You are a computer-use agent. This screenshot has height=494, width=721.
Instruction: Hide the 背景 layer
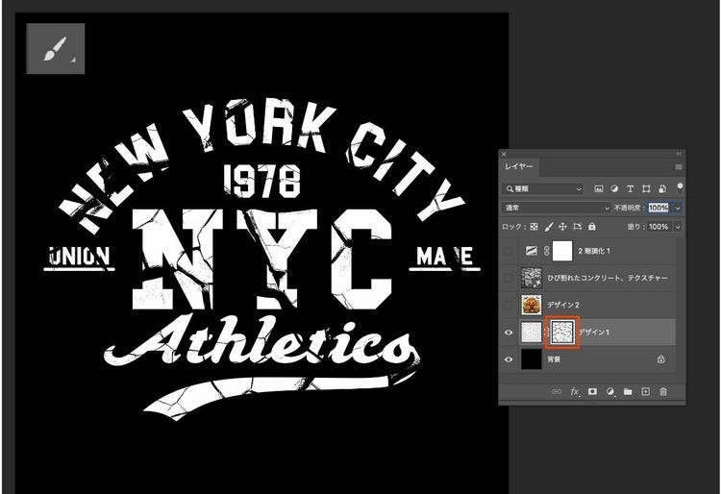tap(510, 358)
